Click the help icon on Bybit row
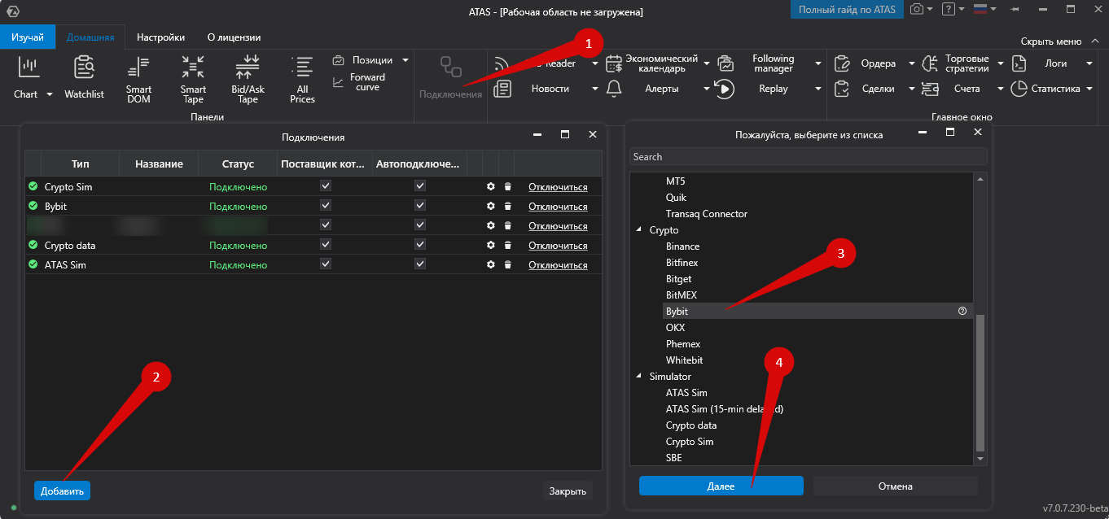Image resolution: width=1109 pixels, height=519 pixels. [x=962, y=311]
